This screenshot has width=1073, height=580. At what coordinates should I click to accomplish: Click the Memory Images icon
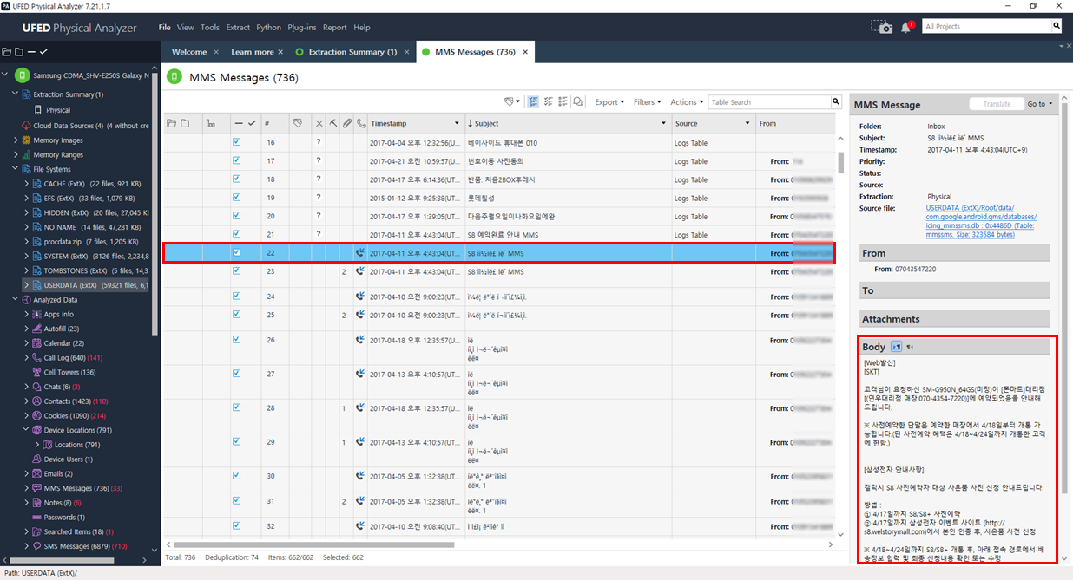[x=26, y=140]
